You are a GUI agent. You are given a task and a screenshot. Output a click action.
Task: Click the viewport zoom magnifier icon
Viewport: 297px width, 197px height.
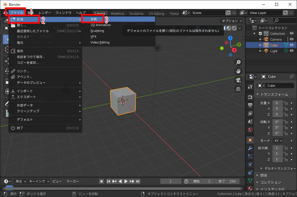(x=238, y=62)
